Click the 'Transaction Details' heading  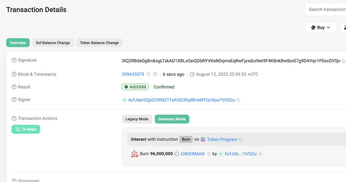(x=36, y=10)
